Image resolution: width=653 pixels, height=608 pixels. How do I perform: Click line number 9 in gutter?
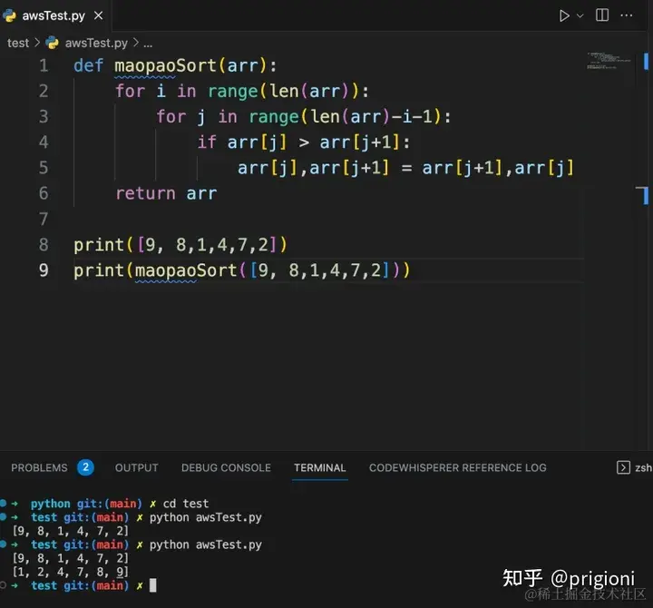tap(44, 270)
